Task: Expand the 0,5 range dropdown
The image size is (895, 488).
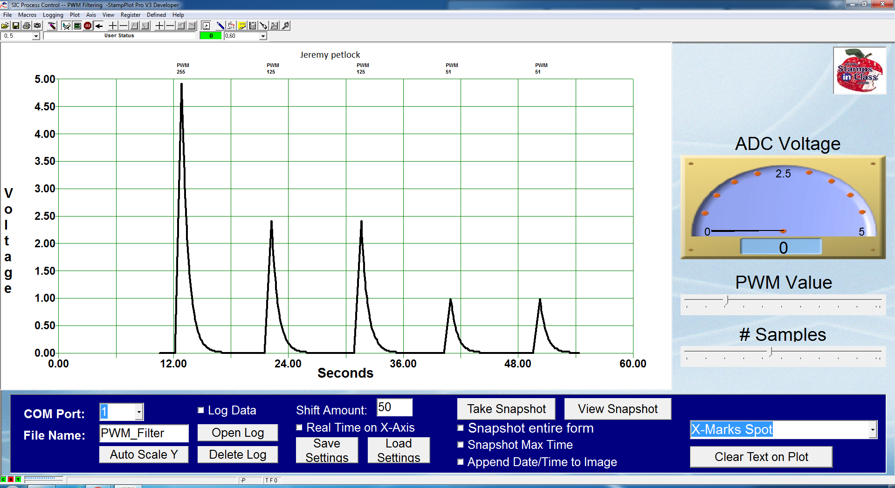Action: tap(36, 36)
